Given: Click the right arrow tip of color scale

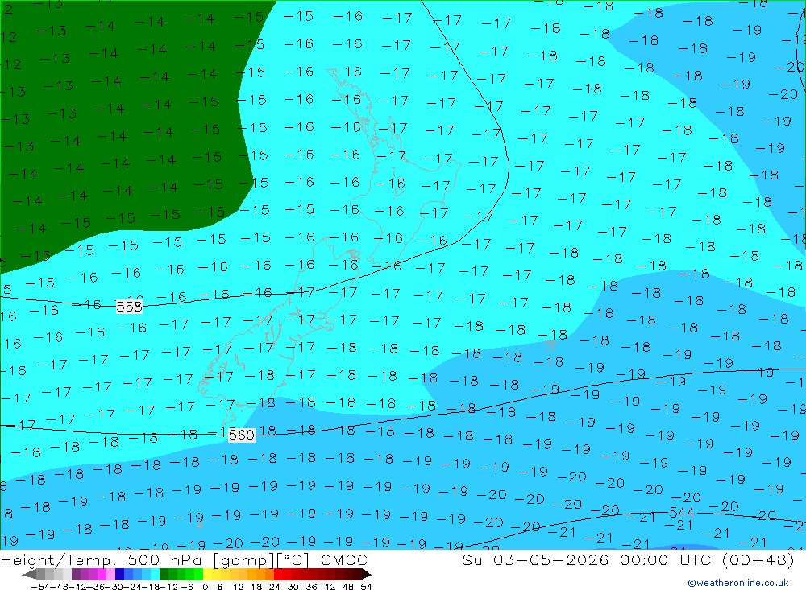Looking at the screenshot, I should [x=370, y=575].
